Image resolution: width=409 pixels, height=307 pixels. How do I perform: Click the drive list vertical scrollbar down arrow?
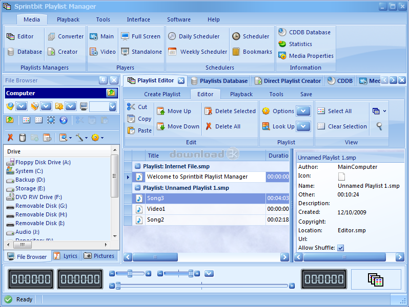click(x=115, y=236)
